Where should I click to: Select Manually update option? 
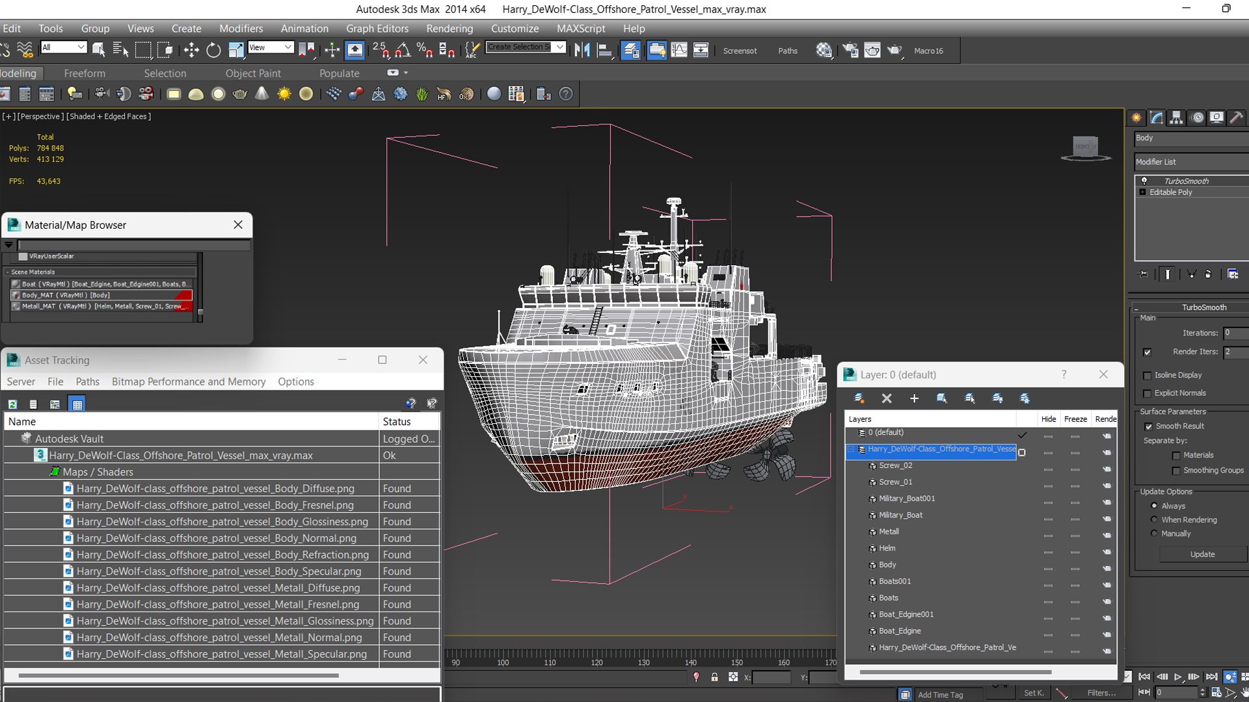[1155, 533]
